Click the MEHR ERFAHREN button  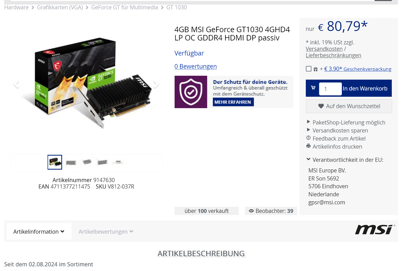pos(233,102)
